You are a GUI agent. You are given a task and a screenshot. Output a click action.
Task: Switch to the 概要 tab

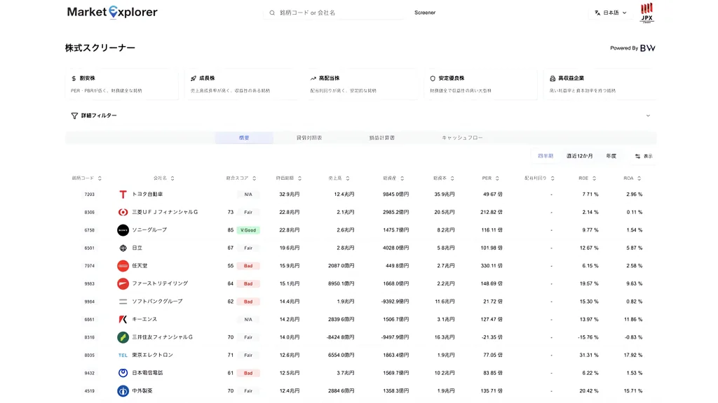tap(244, 138)
